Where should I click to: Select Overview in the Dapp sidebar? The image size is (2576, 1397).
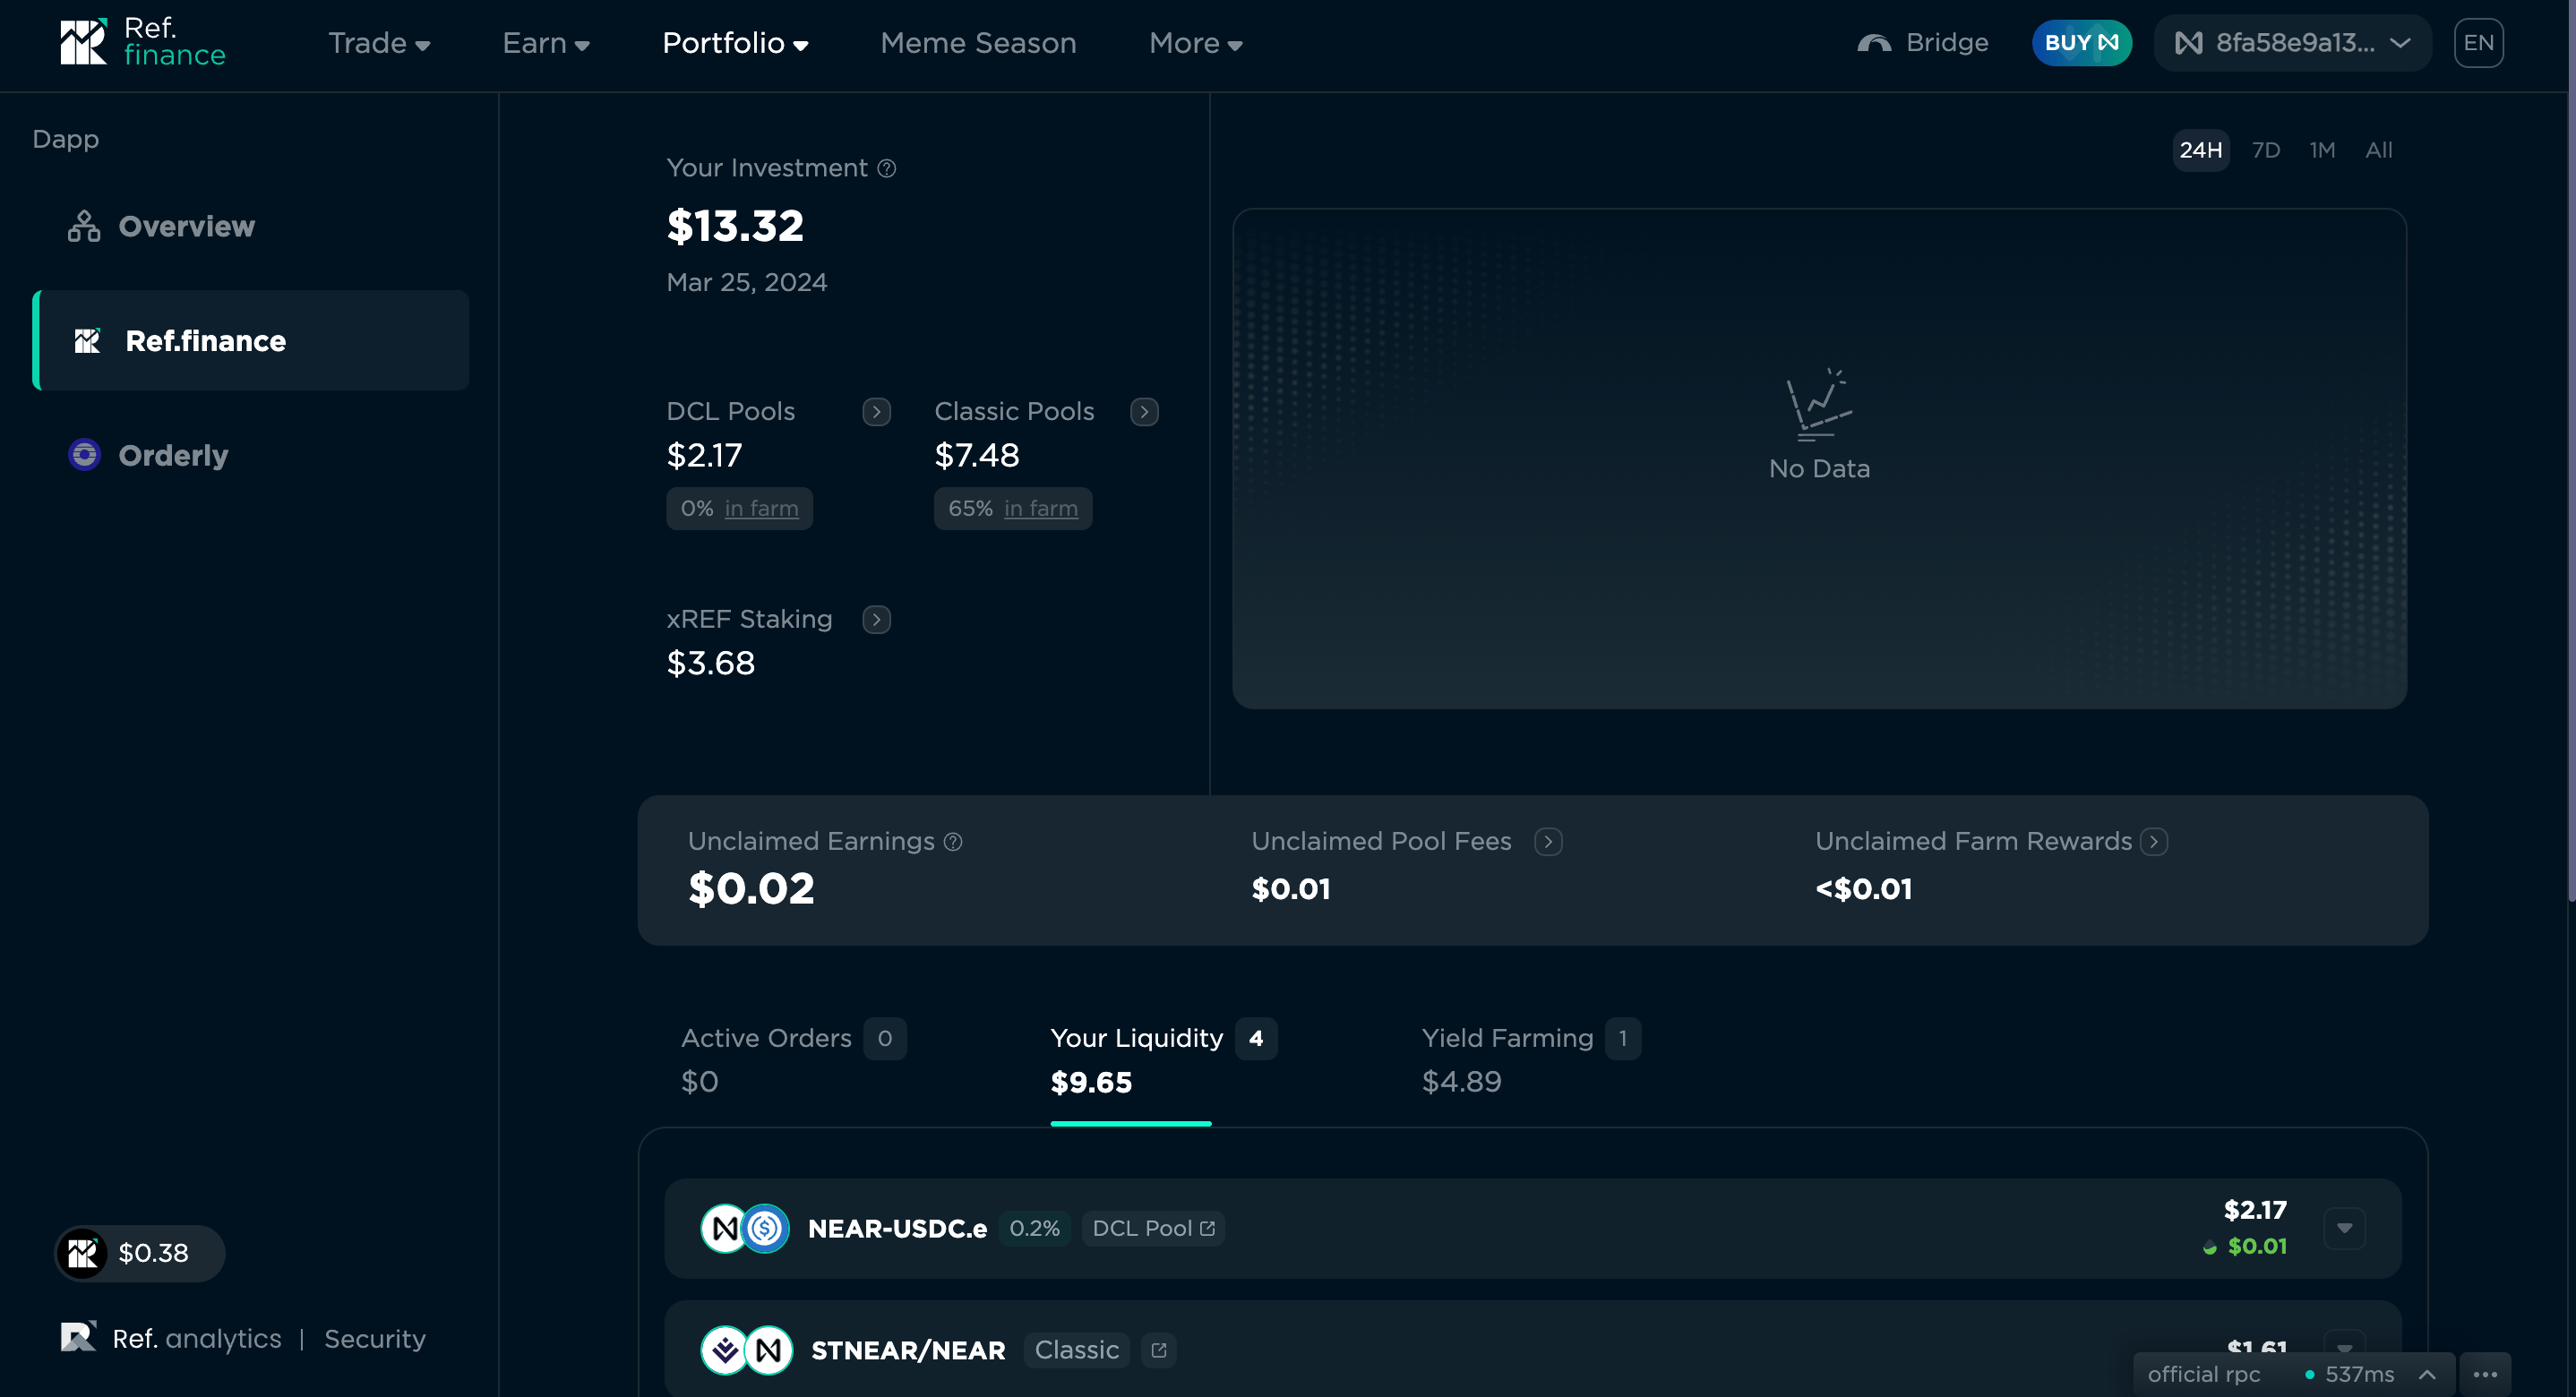(x=160, y=227)
